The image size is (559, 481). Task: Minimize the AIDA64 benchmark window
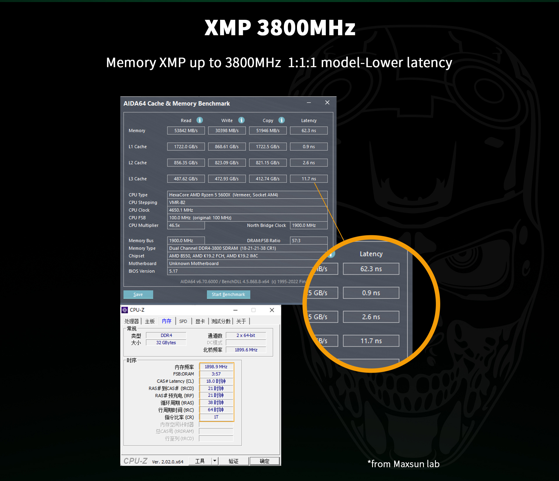click(309, 102)
